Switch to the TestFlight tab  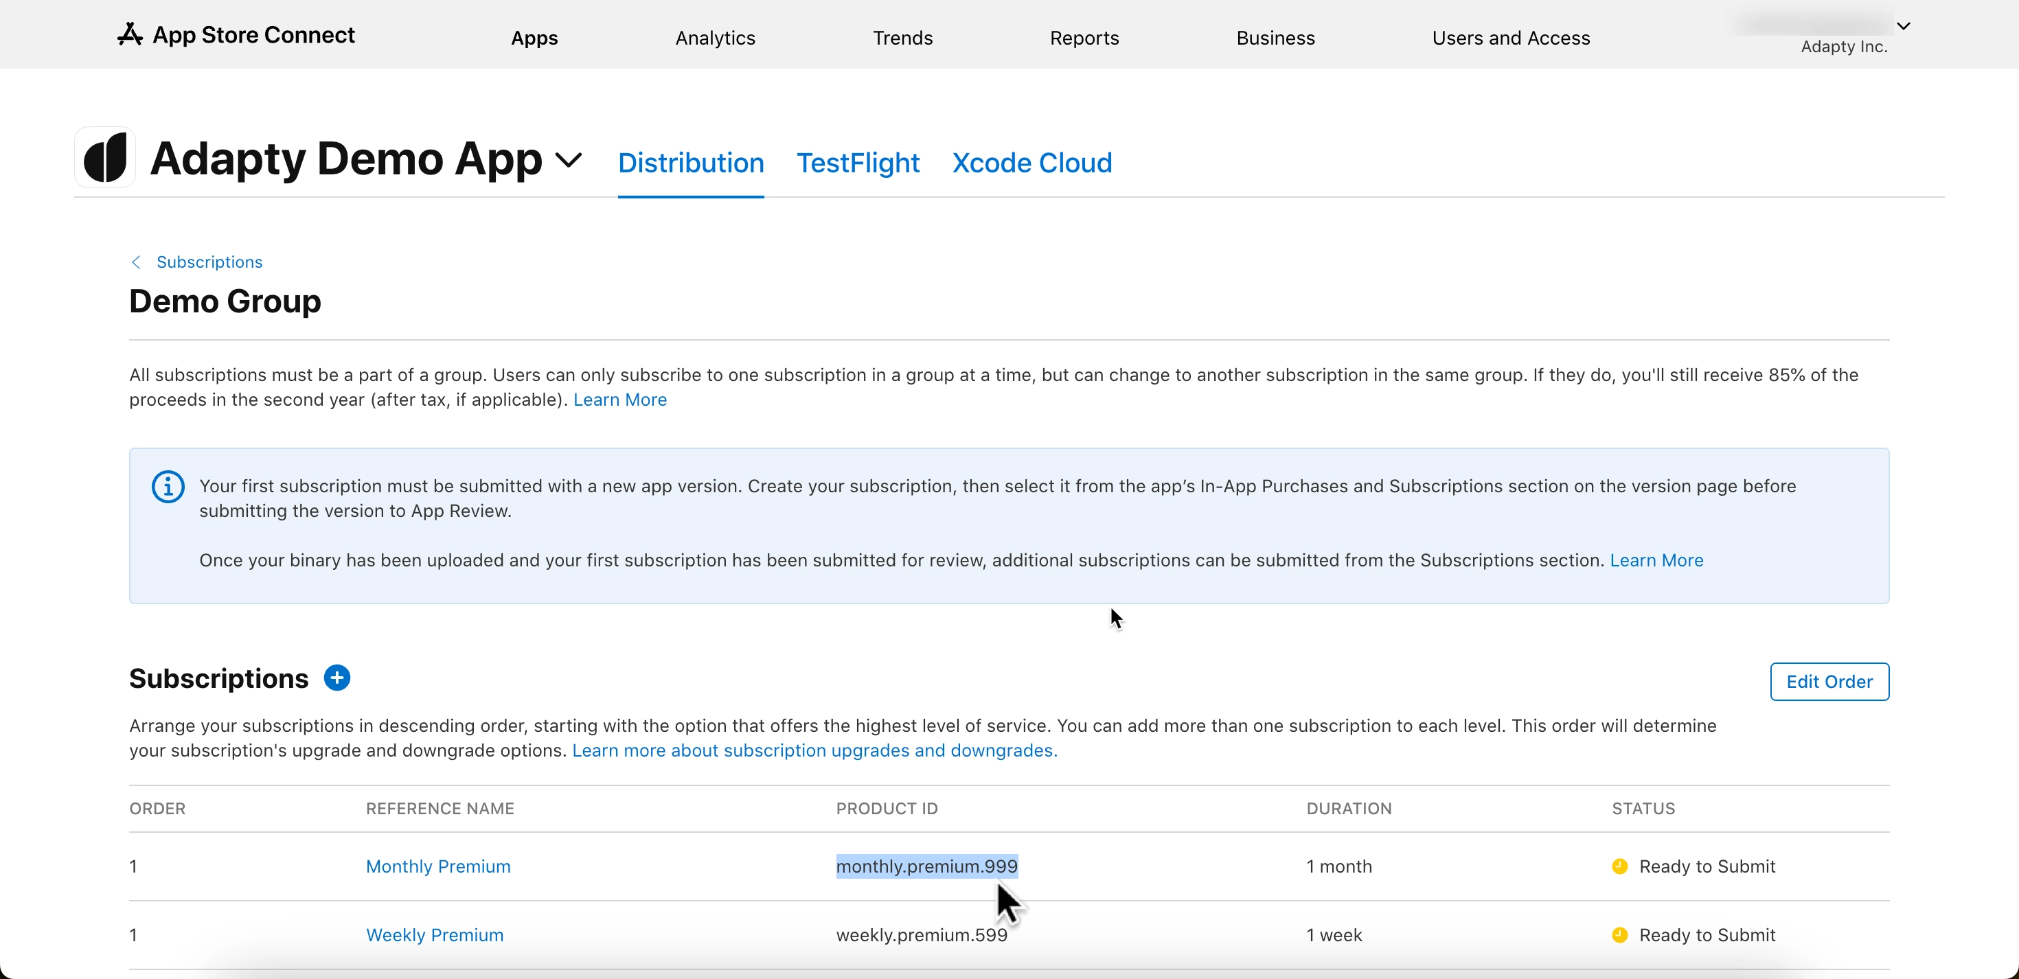[x=858, y=162]
